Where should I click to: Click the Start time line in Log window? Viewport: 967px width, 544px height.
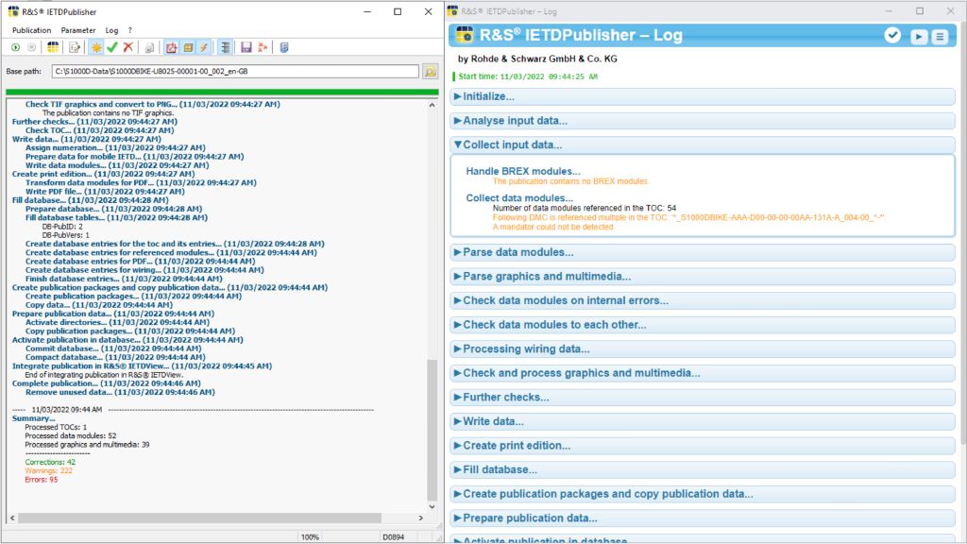pyautogui.click(x=528, y=76)
